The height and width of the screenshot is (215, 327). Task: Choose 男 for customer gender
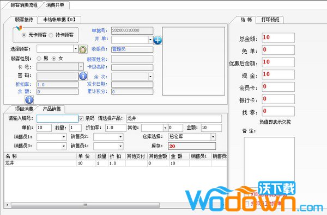click(x=39, y=59)
